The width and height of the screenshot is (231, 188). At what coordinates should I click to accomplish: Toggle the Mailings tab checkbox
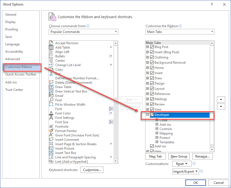coord(152,99)
